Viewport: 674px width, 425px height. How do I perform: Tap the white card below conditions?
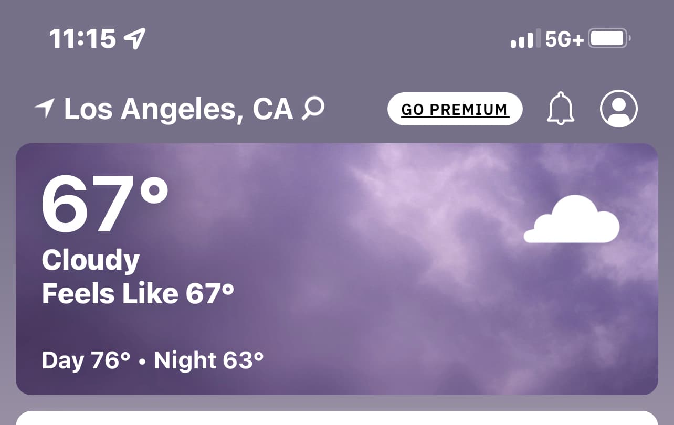pos(337,418)
